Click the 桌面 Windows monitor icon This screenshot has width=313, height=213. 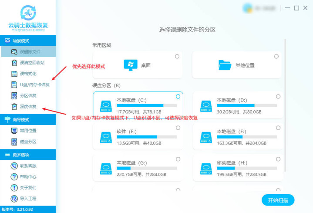coord(131,65)
